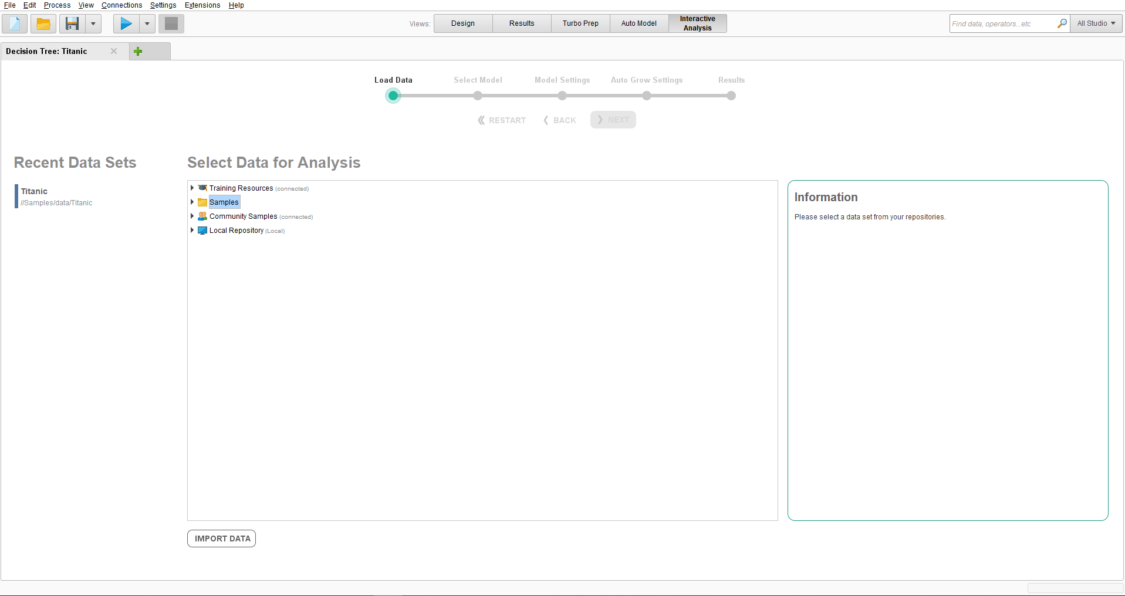This screenshot has width=1125, height=596.
Task: Select the recent Titanic data set
Action: [x=35, y=192]
